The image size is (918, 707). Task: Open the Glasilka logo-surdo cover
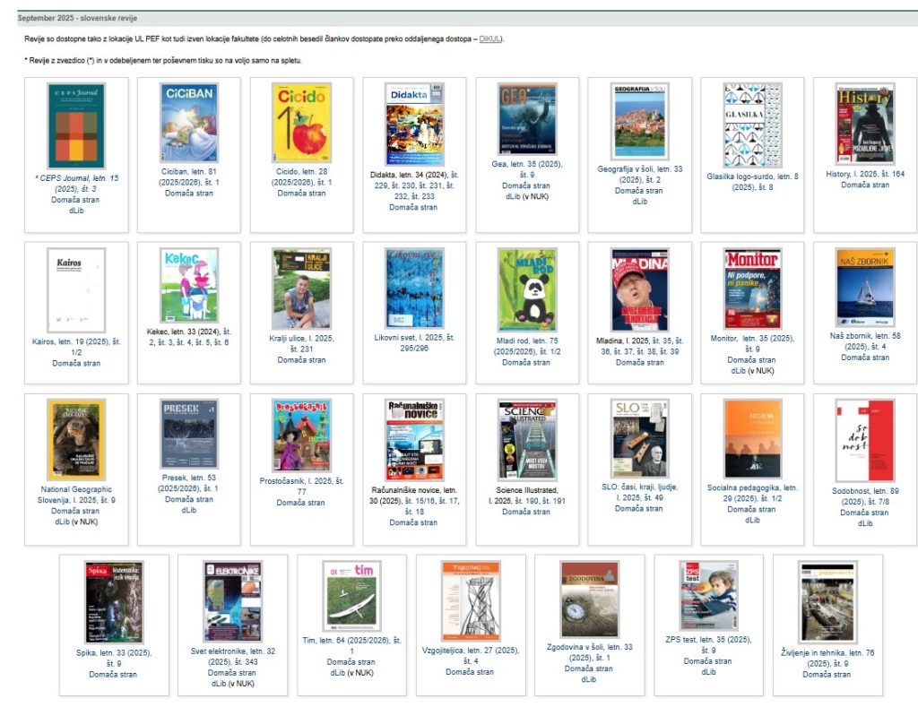pos(752,125)
